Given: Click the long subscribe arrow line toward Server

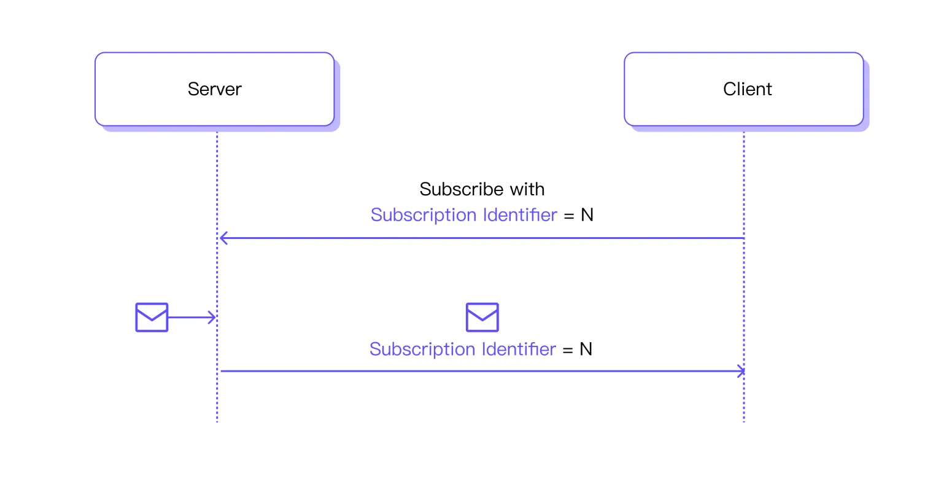Looking at the screenshot, I should pos(482,238).
